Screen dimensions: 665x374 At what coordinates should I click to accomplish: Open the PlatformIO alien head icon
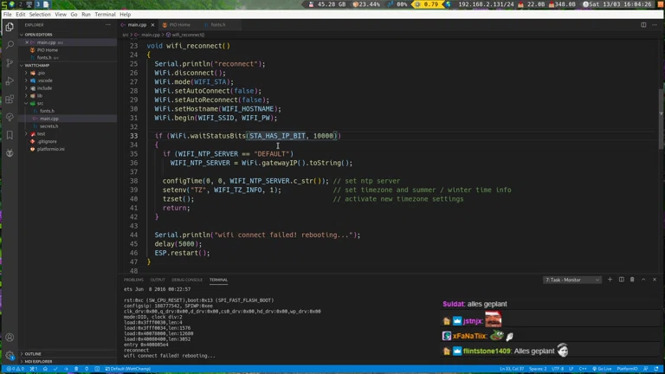pyautogui.click(x=10, y=153)
